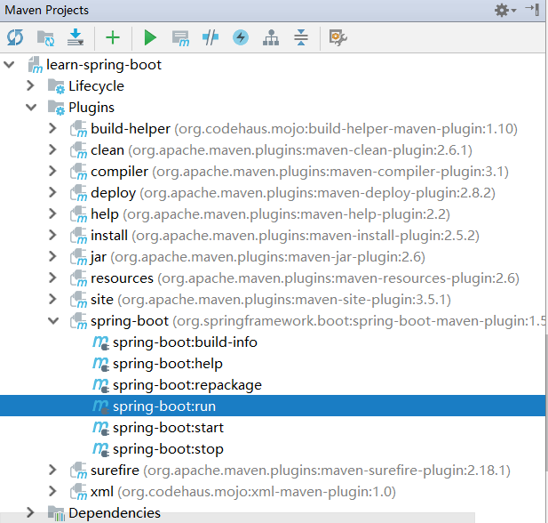Screen dimensions: 548x523
Task: Select deploy plugin row text
Action: (x=293, y=193)
